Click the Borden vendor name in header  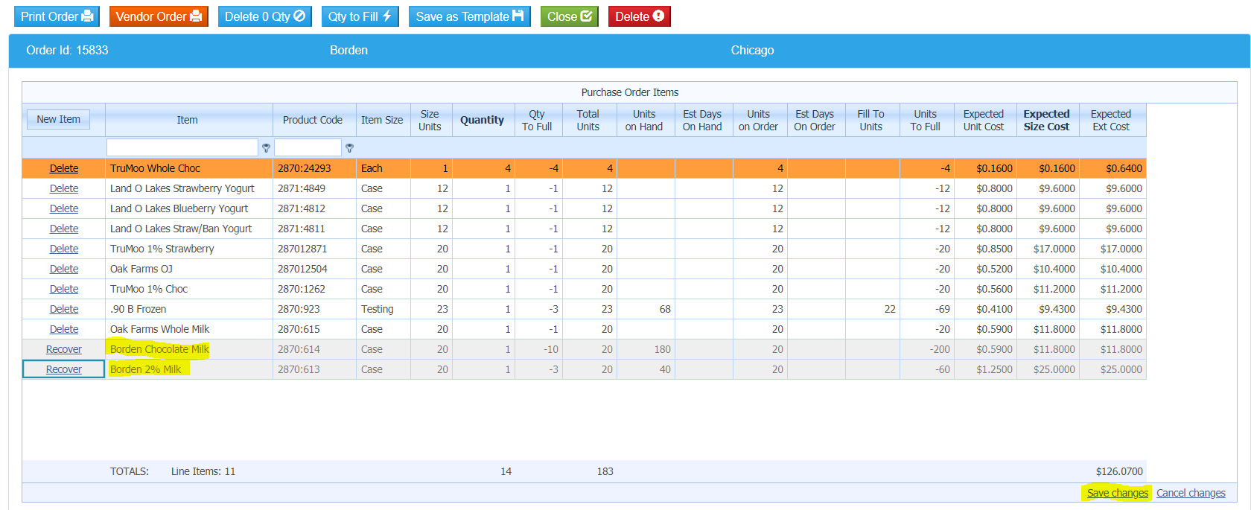point(348,50)
